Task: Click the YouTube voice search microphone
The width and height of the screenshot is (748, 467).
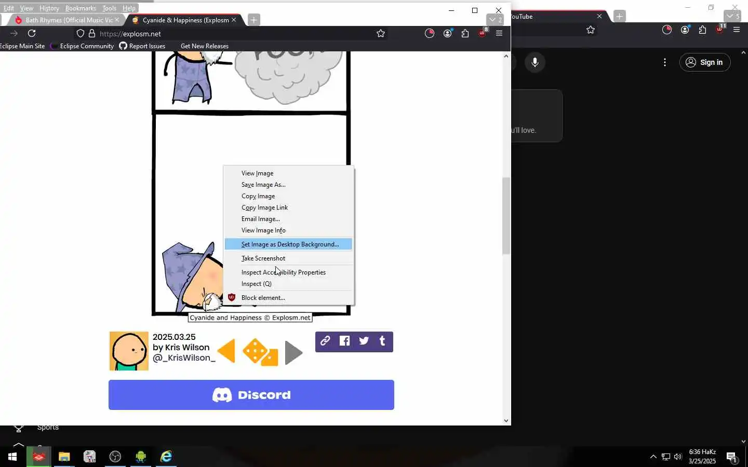Action: tap(535, 62)
